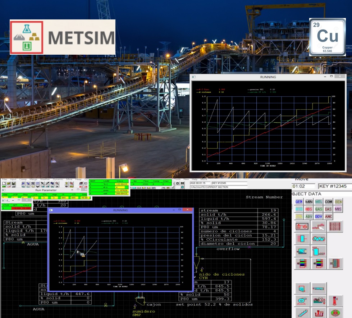Click the AGE 00:01:15 field
Screen dimensions: 352x318
pyautogui.click(x=200, y=183)
